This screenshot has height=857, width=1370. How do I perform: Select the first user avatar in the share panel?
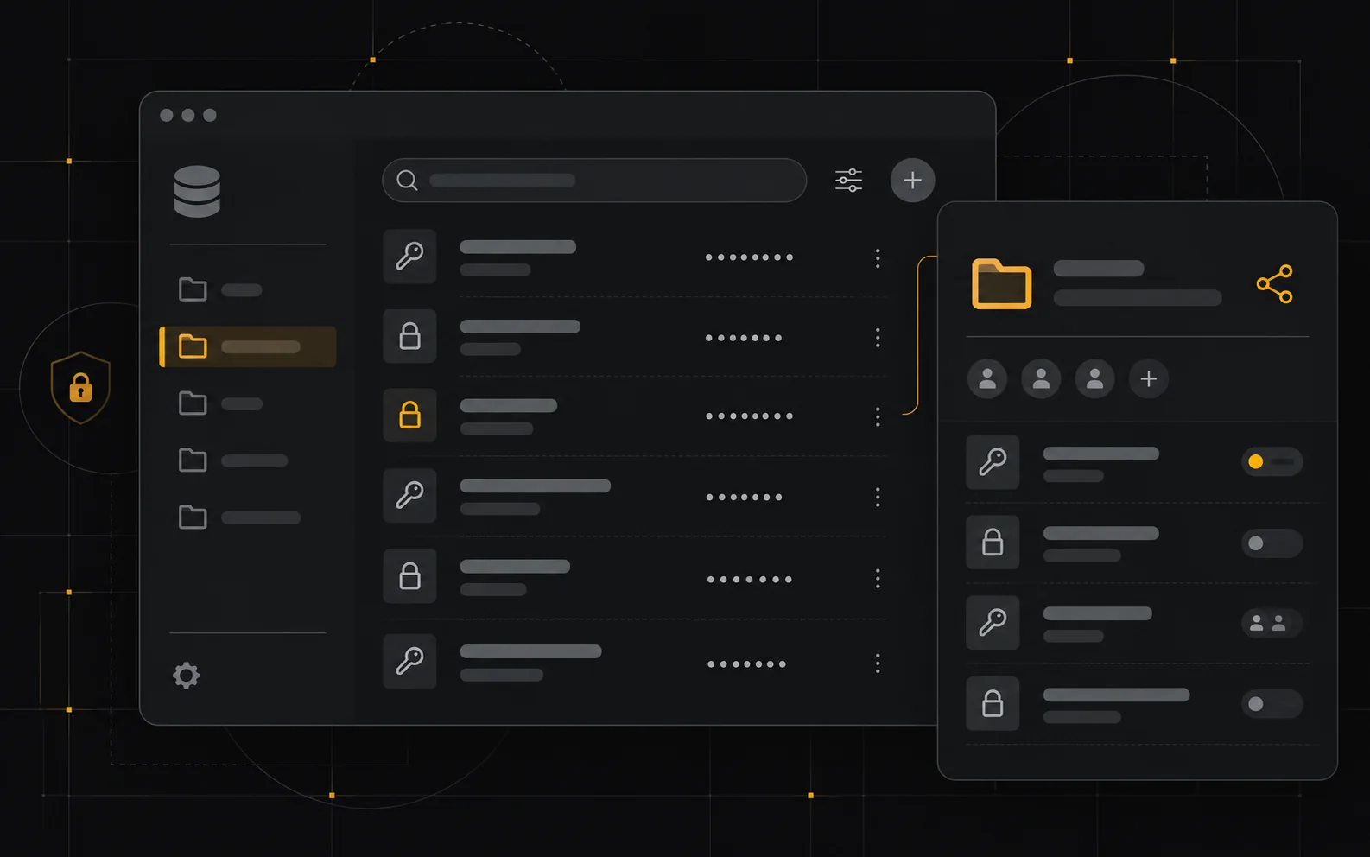[987, 378]
